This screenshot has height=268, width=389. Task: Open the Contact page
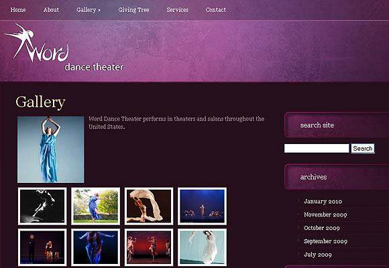pos(215,10)
